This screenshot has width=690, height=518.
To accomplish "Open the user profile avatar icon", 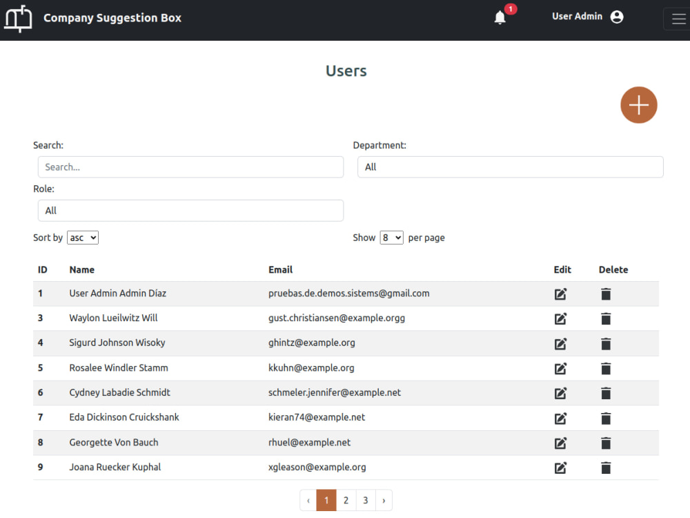I will pos(617,17).
